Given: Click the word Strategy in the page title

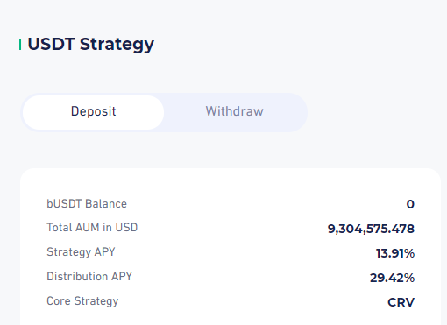Looking at the screenshot, I should tap(117, 45).
